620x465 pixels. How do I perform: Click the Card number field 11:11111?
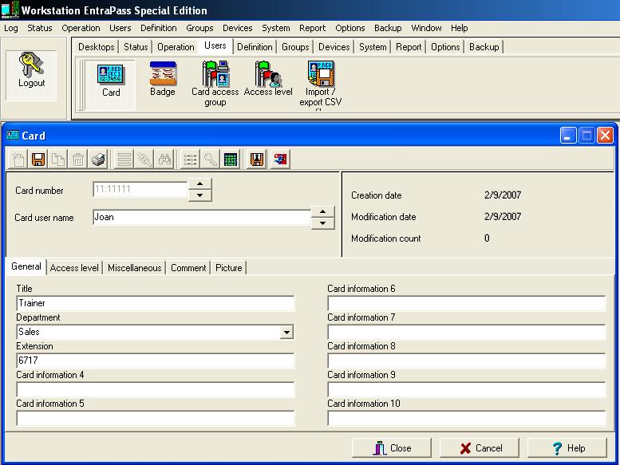[140, 189]
